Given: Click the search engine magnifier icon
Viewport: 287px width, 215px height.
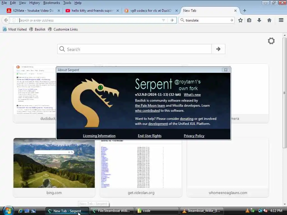Looking at the screenshot, I should 182,20.
